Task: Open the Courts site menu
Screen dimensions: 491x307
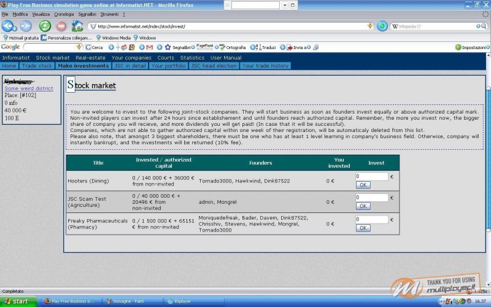Action: click(x=166, y=58)
